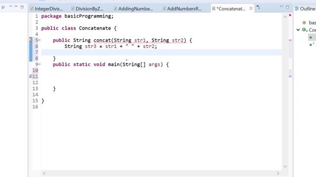This screenshot has width=316, height=177.
Task: Open the AddingNumbe... editor tab
Action: tap(133, 9)
